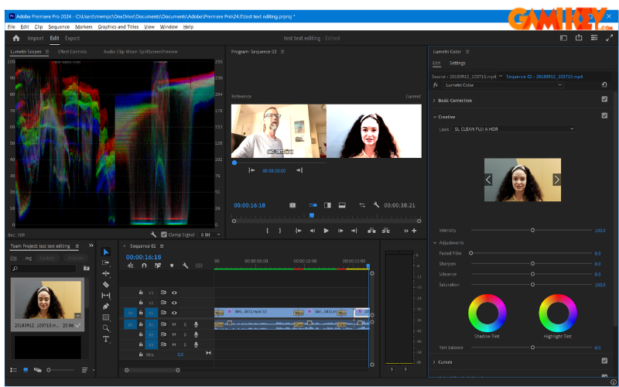
Task: Select the Track Select Forward tool
Action: click(106, 262)
